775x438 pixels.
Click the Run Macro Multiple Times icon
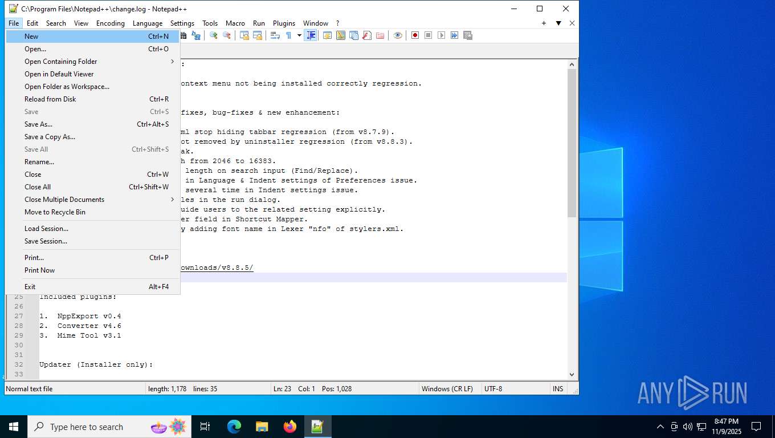coord(455,35)
